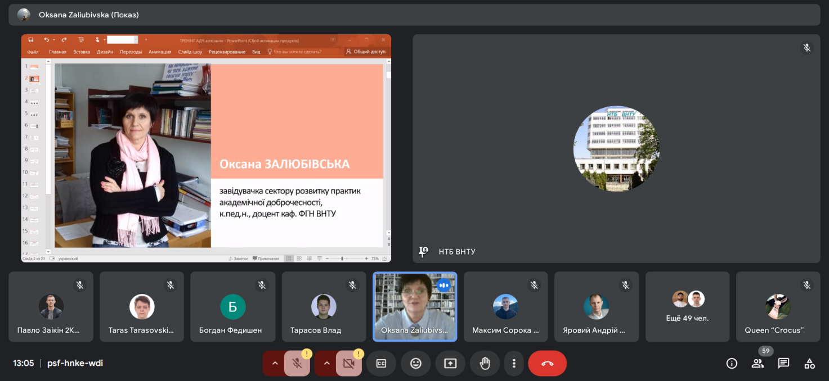Open meeting details info icon
This screenshot has height=381, width=829.
732,363
